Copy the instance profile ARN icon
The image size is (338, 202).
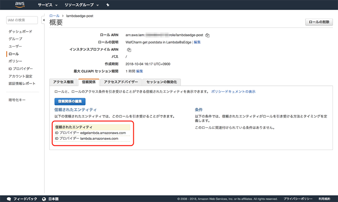pyautogui.click(x=129, y=50)
